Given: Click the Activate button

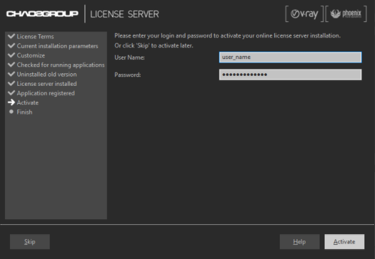Looking at the screenshot, I should click(345, 242).
